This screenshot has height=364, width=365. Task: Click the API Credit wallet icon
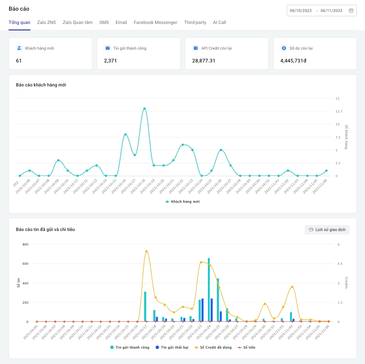[x=196, y=48]
